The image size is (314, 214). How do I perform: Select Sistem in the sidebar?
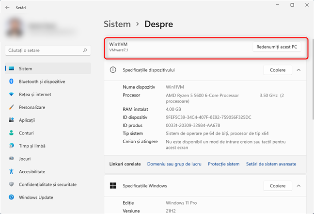tap(25, 68)
